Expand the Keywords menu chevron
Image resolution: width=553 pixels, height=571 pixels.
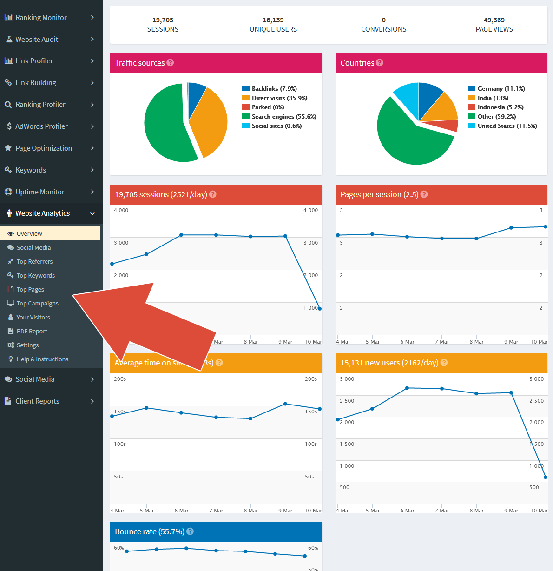point(93,170)
